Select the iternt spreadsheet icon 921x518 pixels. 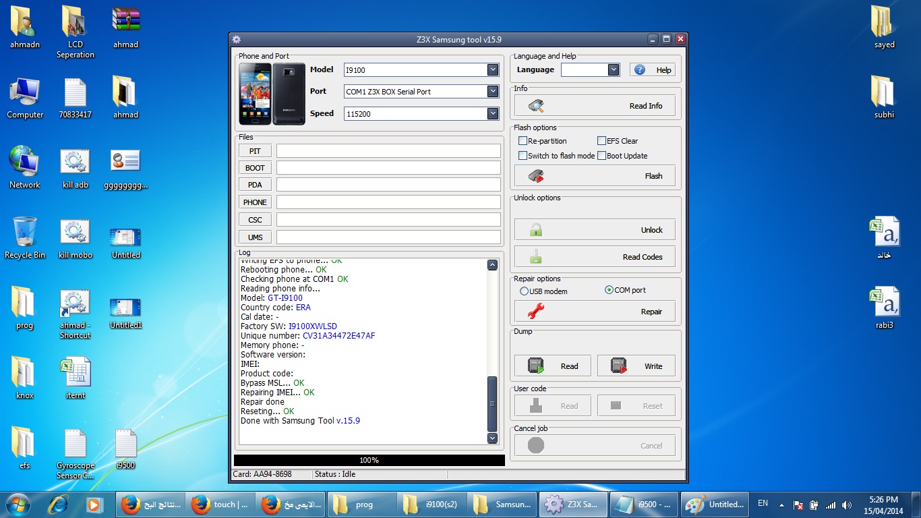tap(76, 378)
